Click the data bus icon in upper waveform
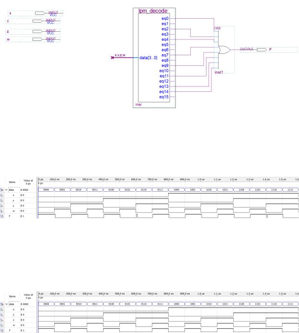Viewport: 299px width, 333px height. (x=2, y=190)
